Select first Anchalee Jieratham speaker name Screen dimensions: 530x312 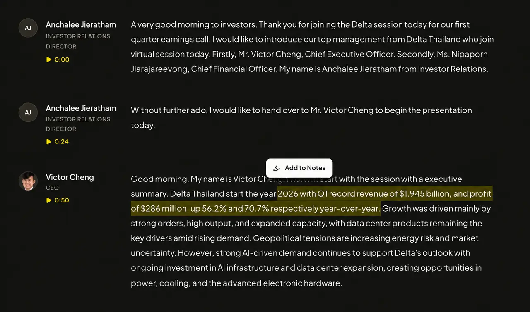[81, 25]
